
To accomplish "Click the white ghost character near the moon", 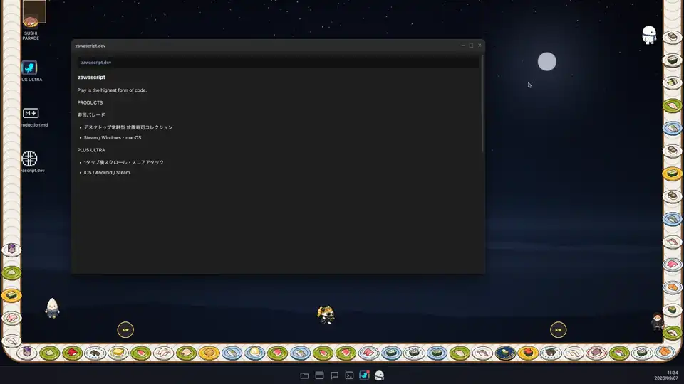I will tap(649, 35).
